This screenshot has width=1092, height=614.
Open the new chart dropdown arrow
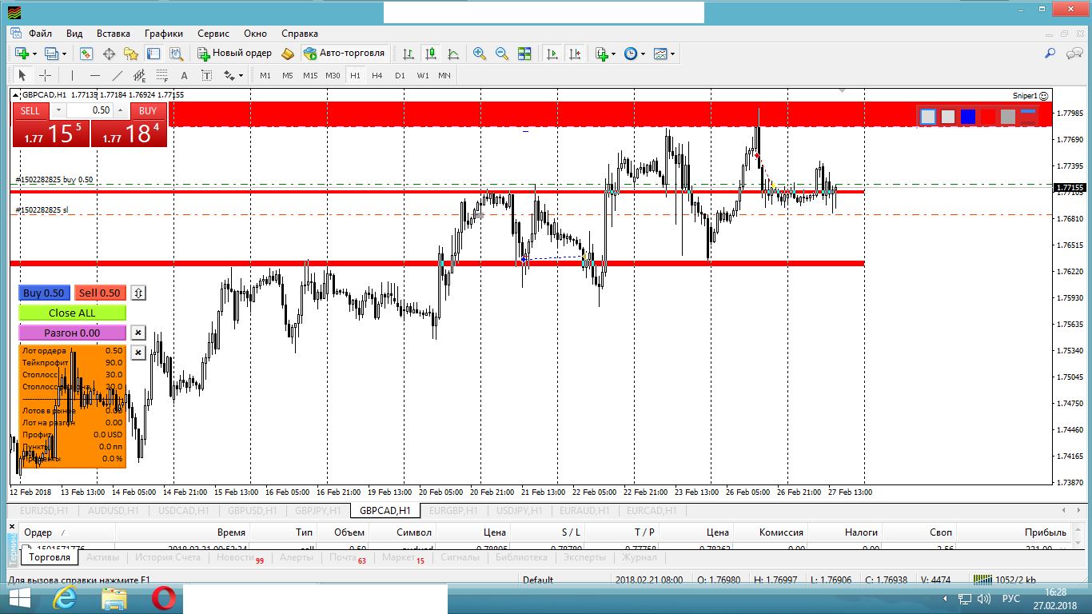coord(34,54)
